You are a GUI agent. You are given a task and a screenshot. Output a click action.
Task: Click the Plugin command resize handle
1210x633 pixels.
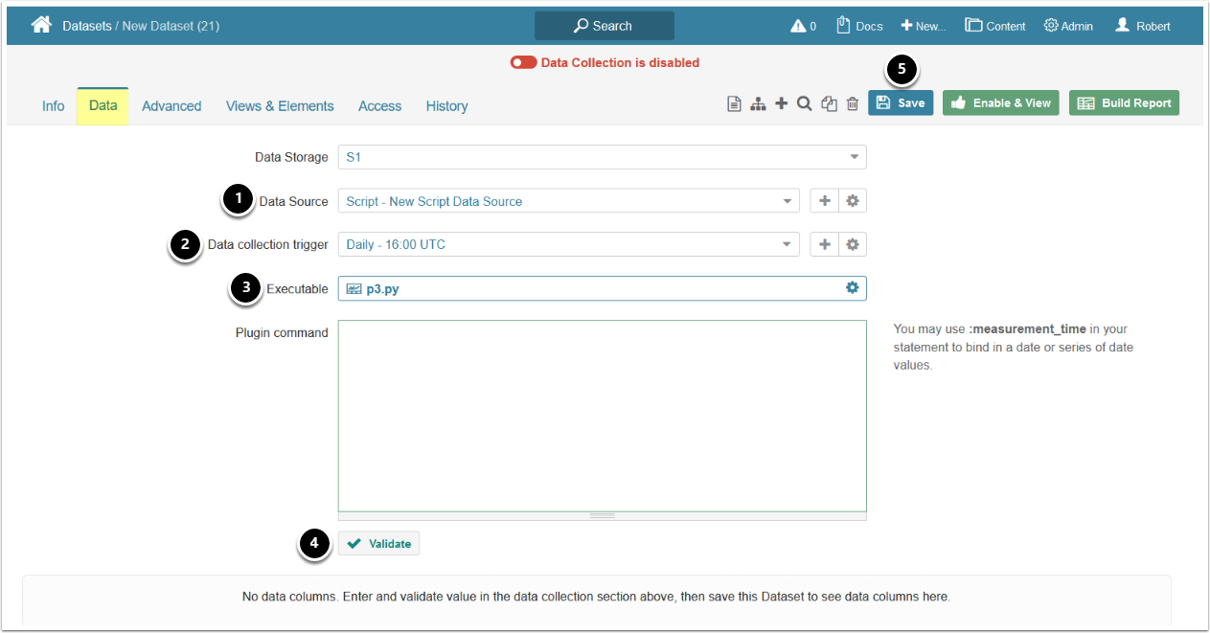[x=602, y=515]
